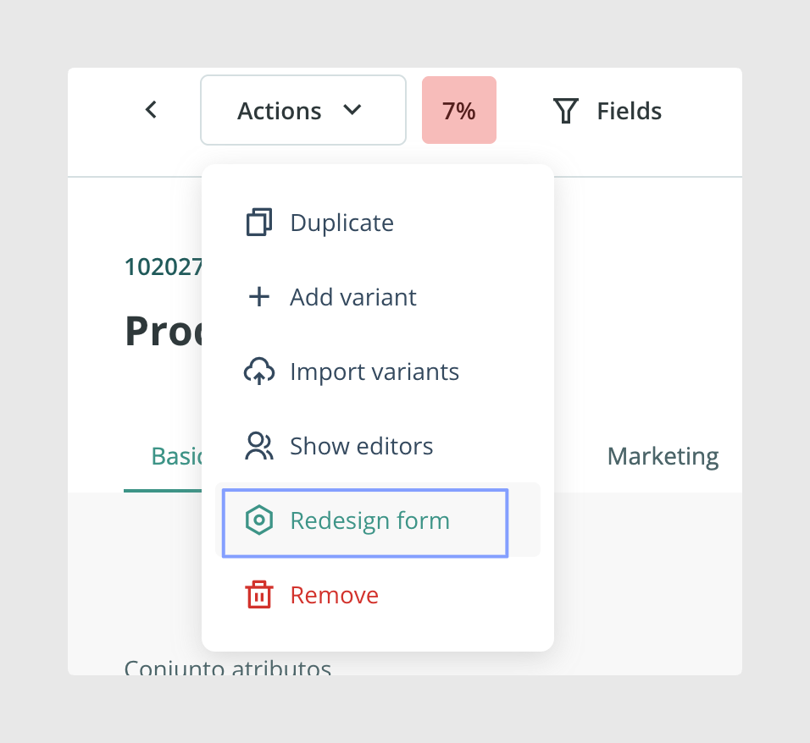This screenshot has width=810, height=743.
Task: Click the people icon for editors
Action: [x=258, y=446]
